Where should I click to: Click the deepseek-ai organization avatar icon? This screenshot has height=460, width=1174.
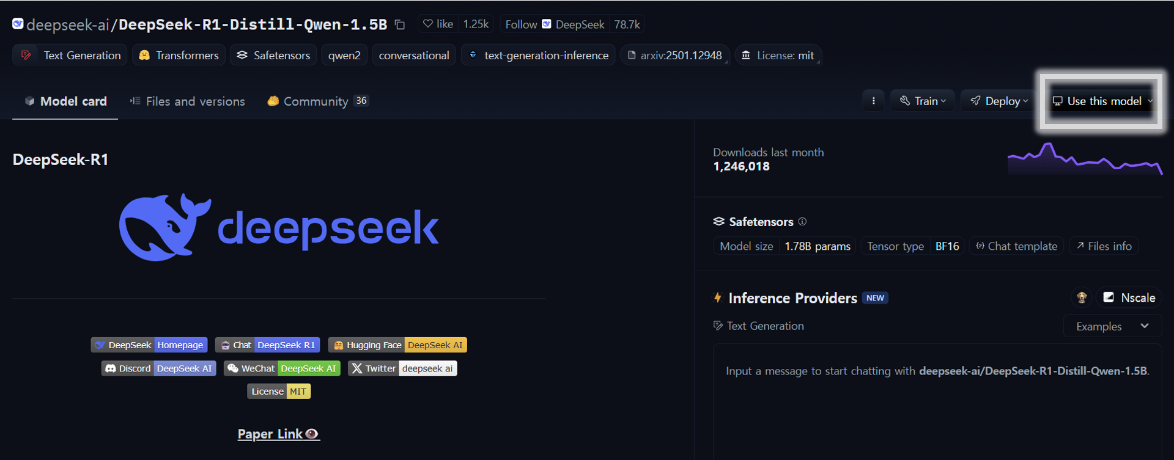click(18, 24)
